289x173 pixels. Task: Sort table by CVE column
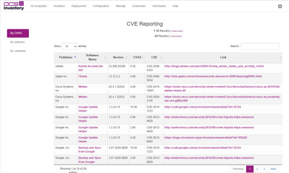point(154,57)
